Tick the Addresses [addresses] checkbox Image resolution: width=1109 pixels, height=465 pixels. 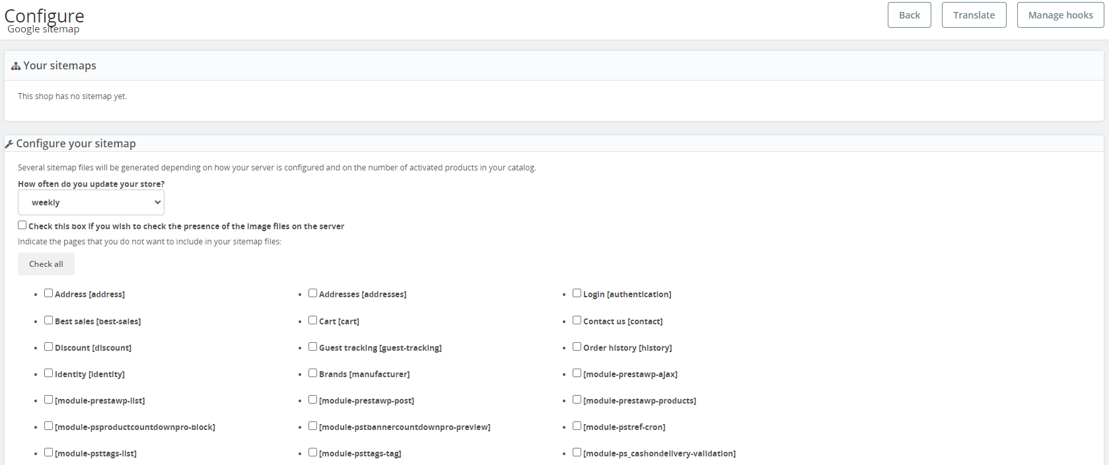[313, 293]
